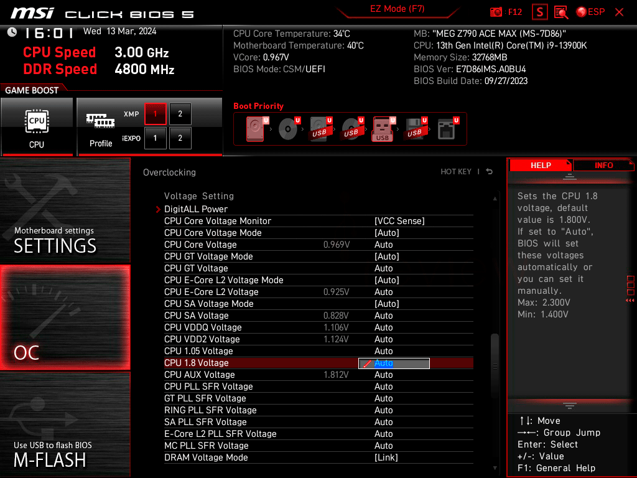Select the optical disc boot device icon

(x=289, y=129)
